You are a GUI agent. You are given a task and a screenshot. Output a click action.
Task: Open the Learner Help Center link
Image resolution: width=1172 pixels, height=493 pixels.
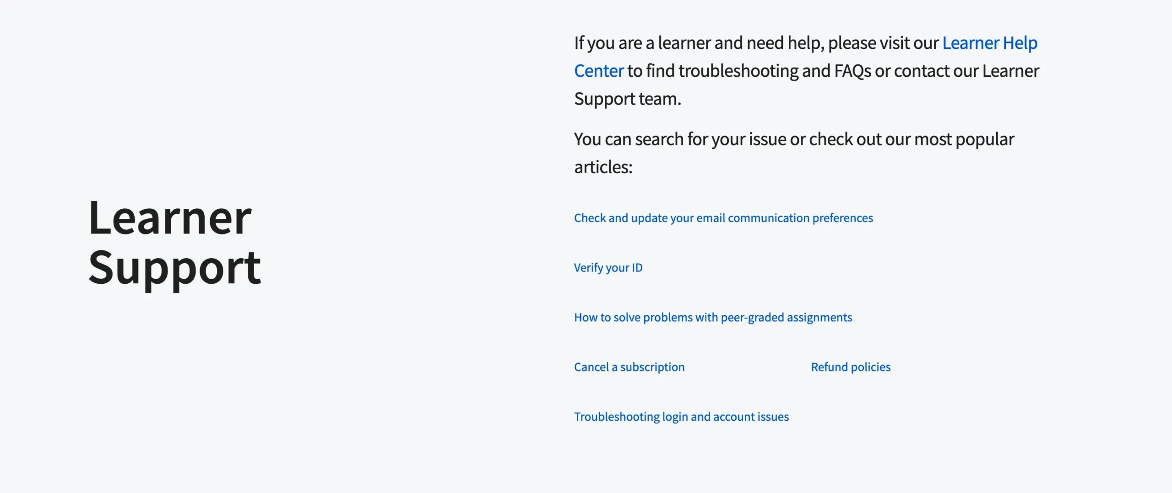pyautogui.click(x=989, y=43)
